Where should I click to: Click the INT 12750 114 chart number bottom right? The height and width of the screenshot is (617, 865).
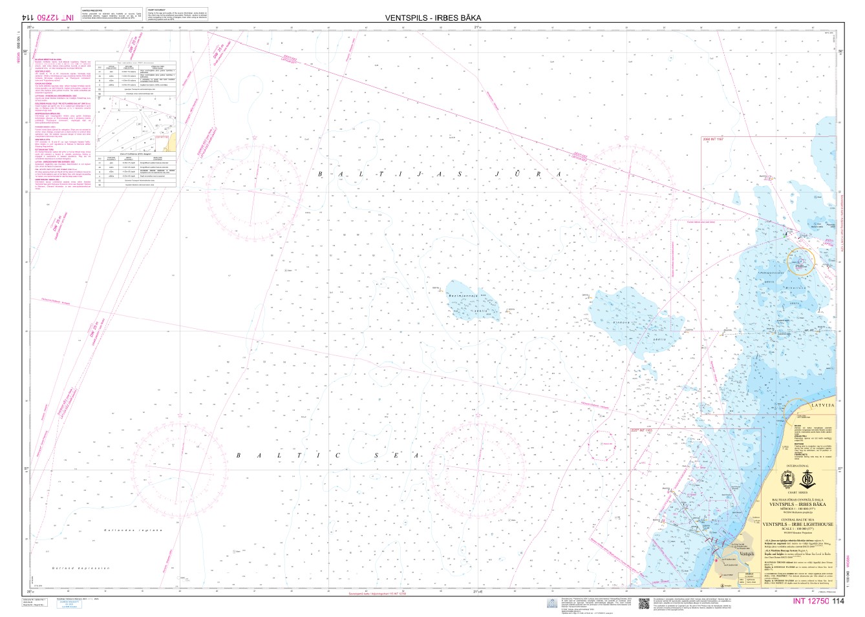[818, 602]
